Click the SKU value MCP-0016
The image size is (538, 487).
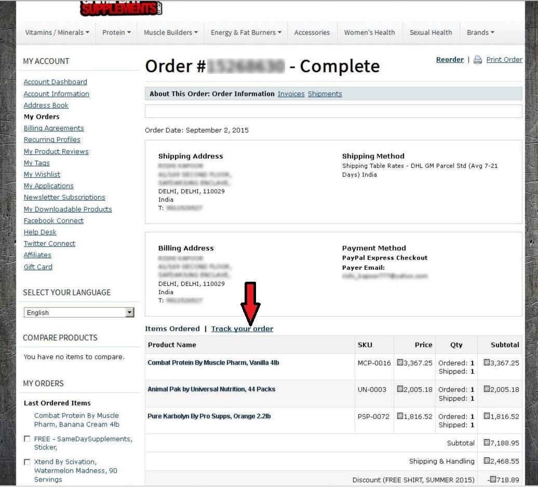374,363
